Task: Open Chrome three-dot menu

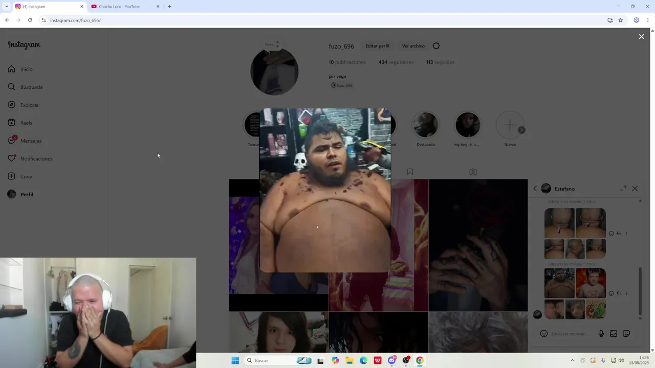Action: pyautogui.click(x=648, y=20)
